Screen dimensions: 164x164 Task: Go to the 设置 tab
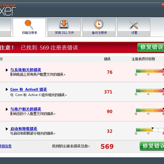[134, 27]
